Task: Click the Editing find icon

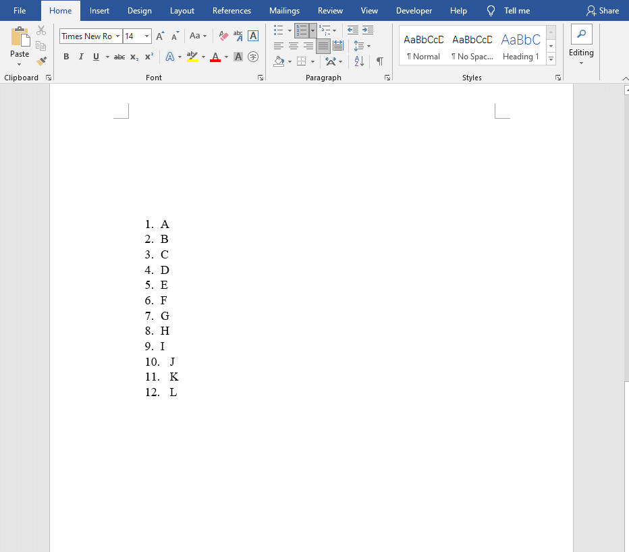Action: click(581, 34)
